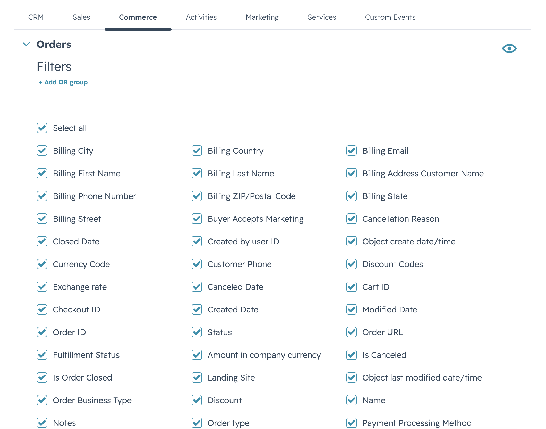Click the Add OR group link
The image size is (546, 429).
[63, 82]
